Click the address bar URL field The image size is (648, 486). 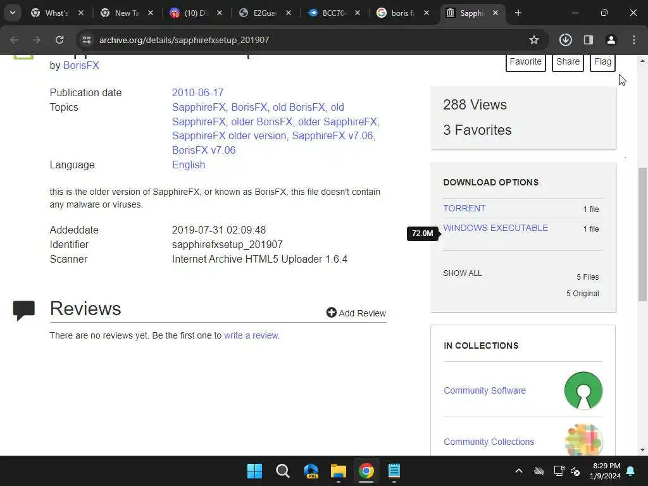(306, 40)
